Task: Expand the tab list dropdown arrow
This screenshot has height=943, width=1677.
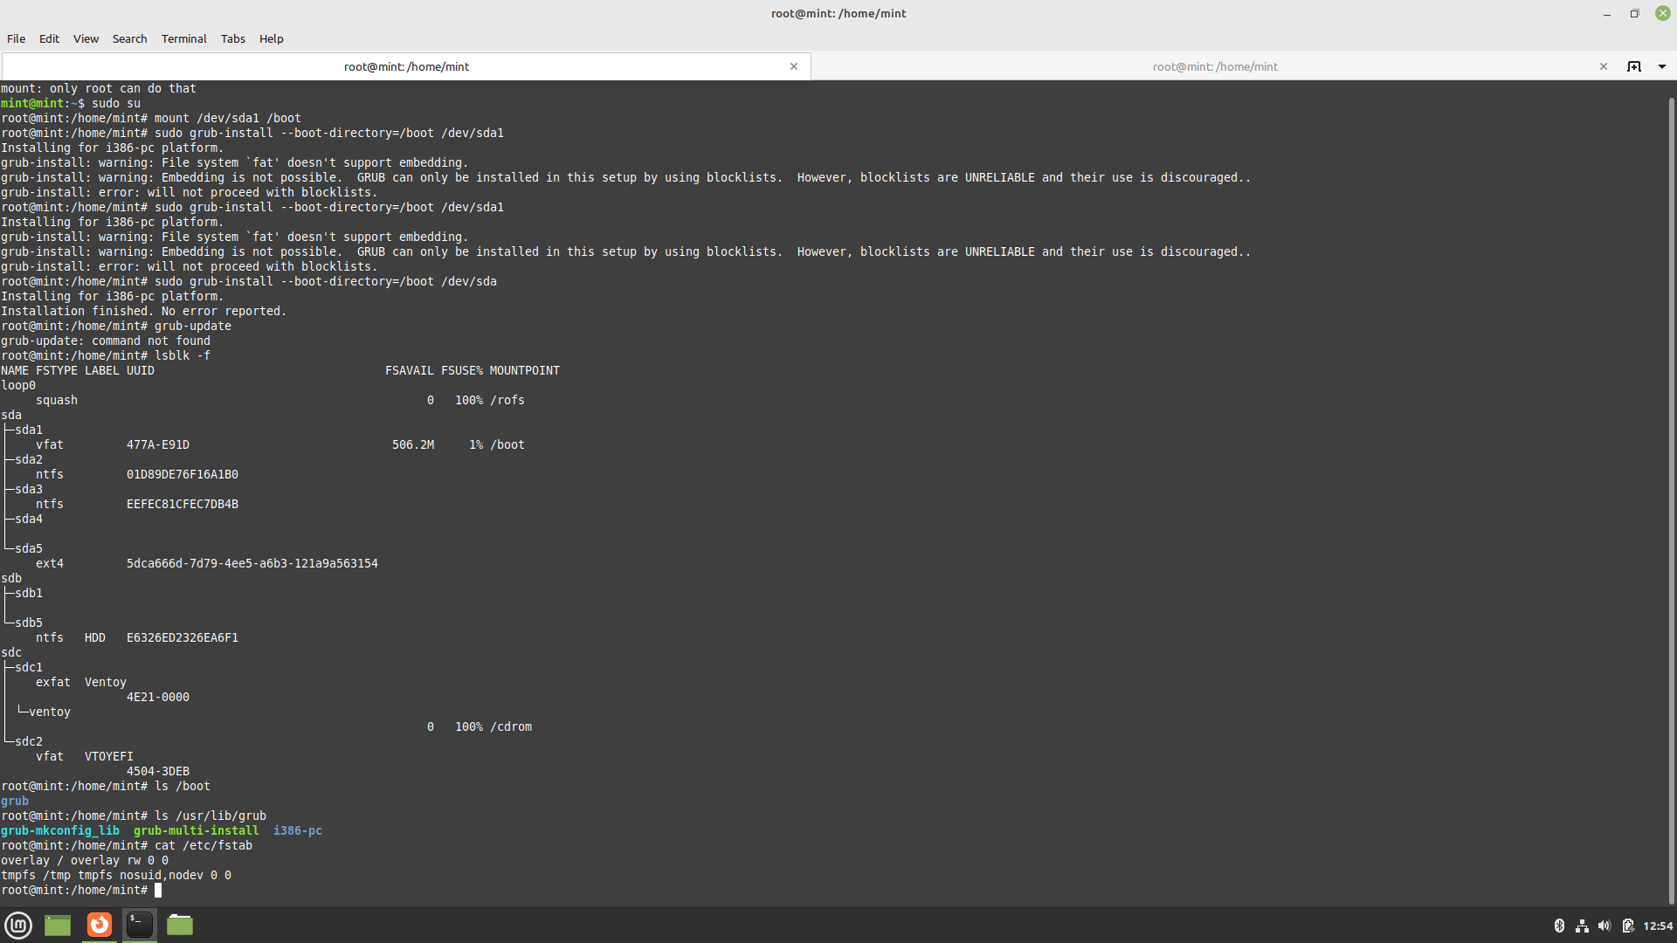Action: 1662,66
